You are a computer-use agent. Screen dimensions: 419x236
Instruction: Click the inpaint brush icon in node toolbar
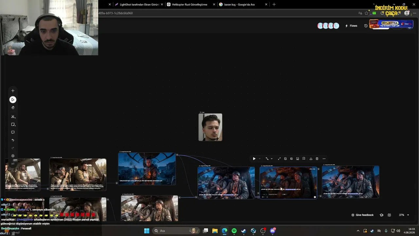291,159
